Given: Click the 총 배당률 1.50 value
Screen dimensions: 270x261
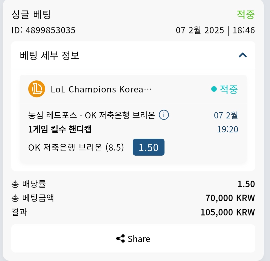Looking at the screenshot, I should [246, 184].
